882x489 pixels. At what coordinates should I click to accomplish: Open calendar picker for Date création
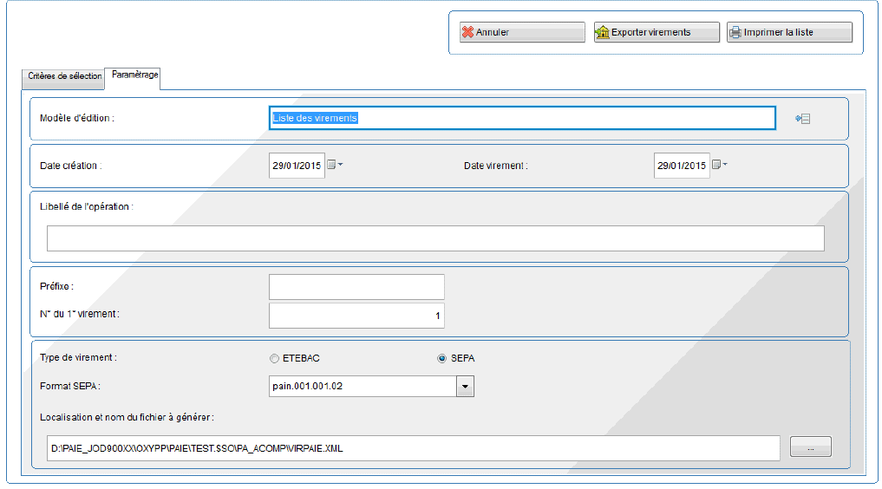335,165
